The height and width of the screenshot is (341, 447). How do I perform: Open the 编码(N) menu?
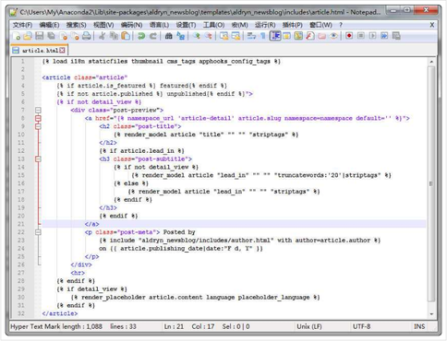(131, 25)
